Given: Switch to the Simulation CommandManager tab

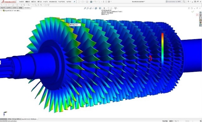Looking at the screenshot, I should tap(27, 8).
